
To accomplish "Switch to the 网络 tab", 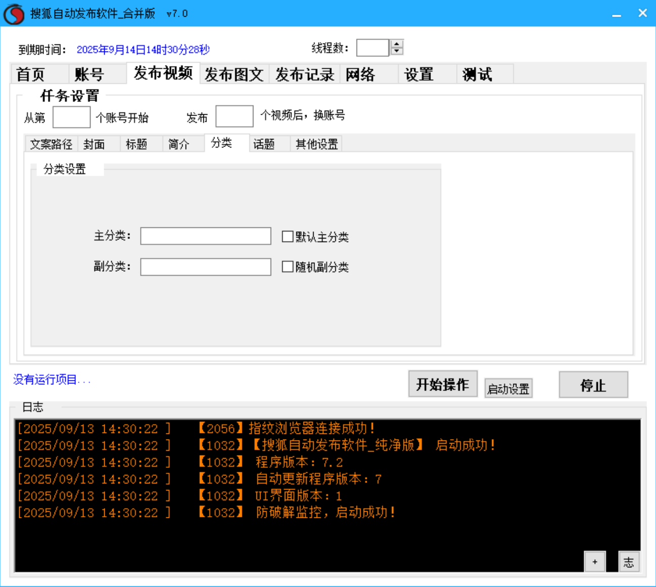I will point(360,74).
